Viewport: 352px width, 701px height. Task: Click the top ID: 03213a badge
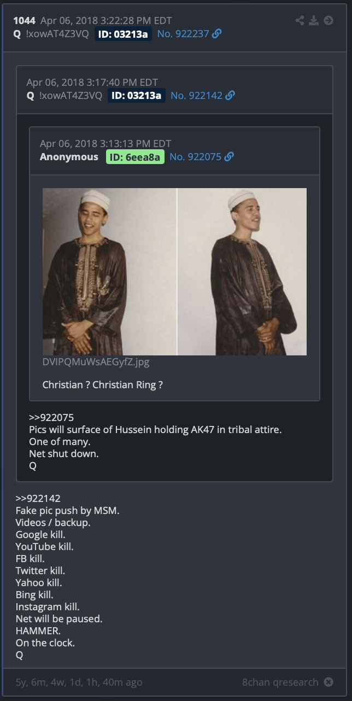click(124, 34)
